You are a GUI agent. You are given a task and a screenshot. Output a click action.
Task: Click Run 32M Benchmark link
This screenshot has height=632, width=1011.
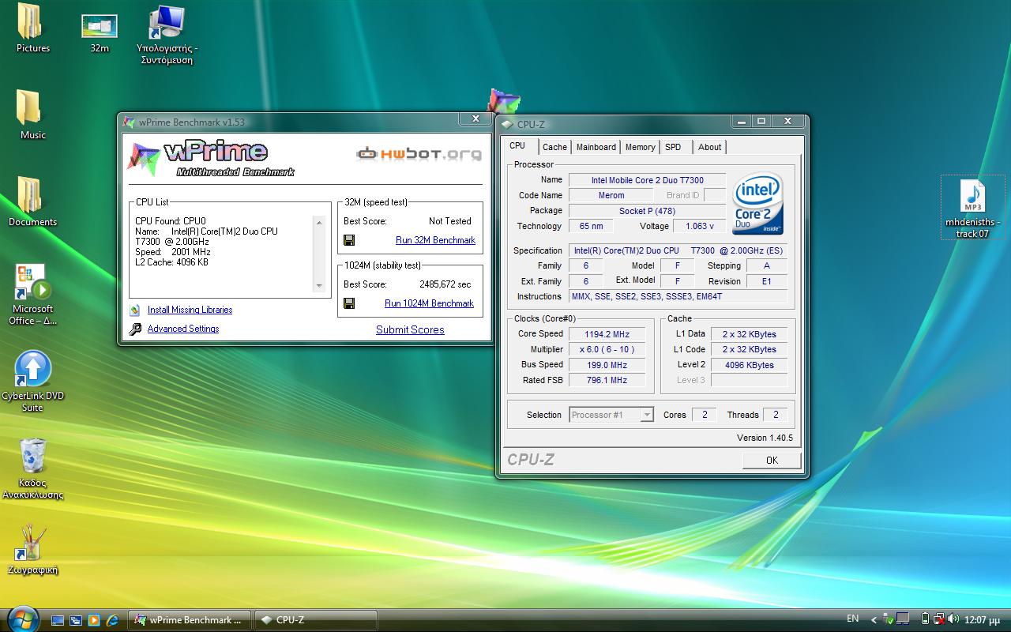click(435, 240)
